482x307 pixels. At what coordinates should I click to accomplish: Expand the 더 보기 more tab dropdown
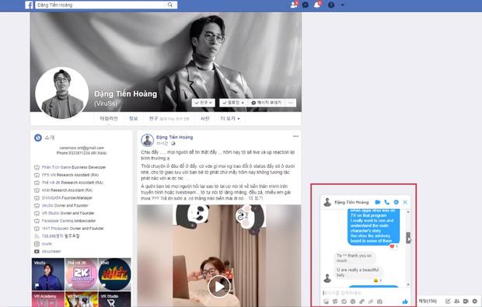tap(230, 118)
